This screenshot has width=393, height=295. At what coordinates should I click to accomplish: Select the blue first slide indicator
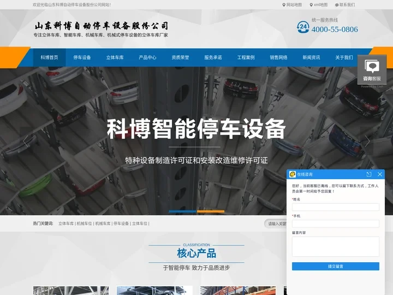click(182, 211)
